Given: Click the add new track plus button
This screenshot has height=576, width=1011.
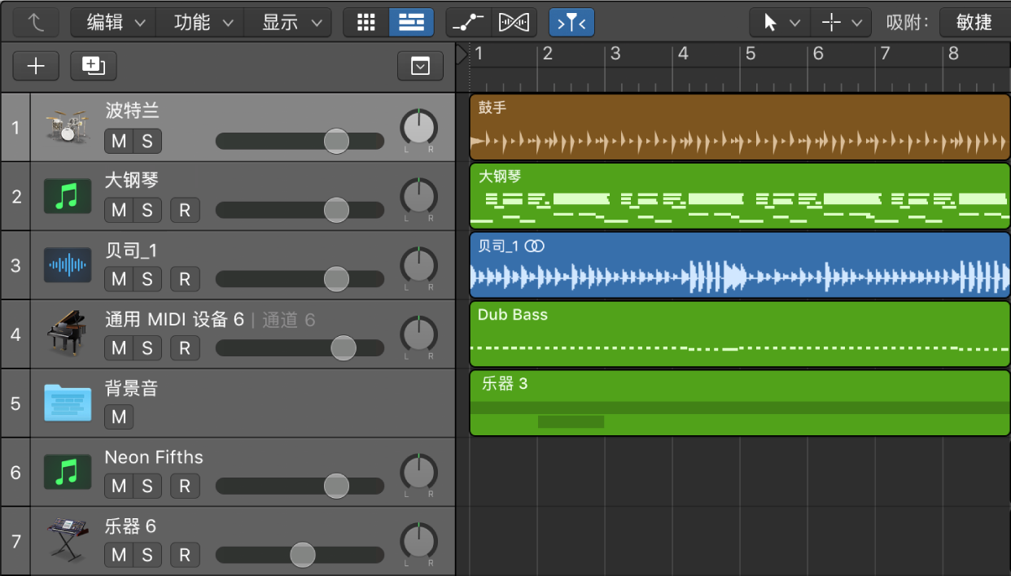Looking at the screenshot, I should (36, 67).
